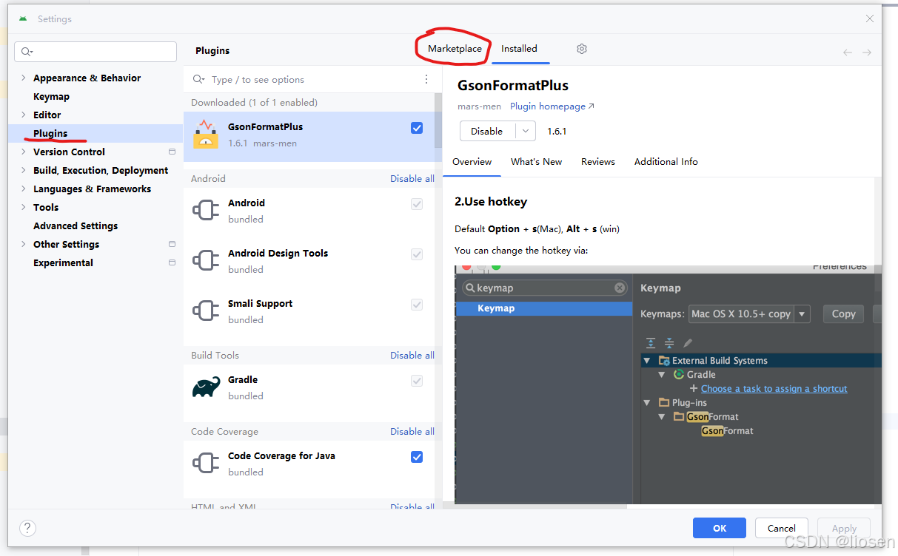Open the help question mark button
The width and height of the screenshot is (898, 556).
(27, 528)
